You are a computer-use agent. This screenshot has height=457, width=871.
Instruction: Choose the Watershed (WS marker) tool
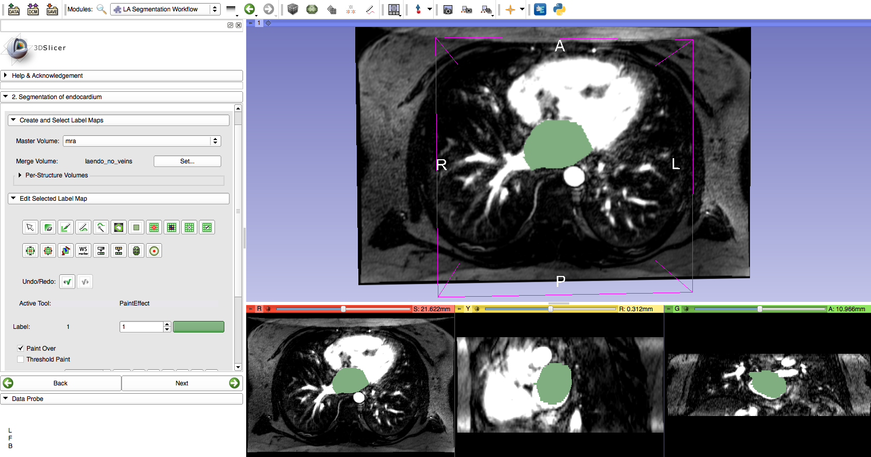tap(83, 251)
